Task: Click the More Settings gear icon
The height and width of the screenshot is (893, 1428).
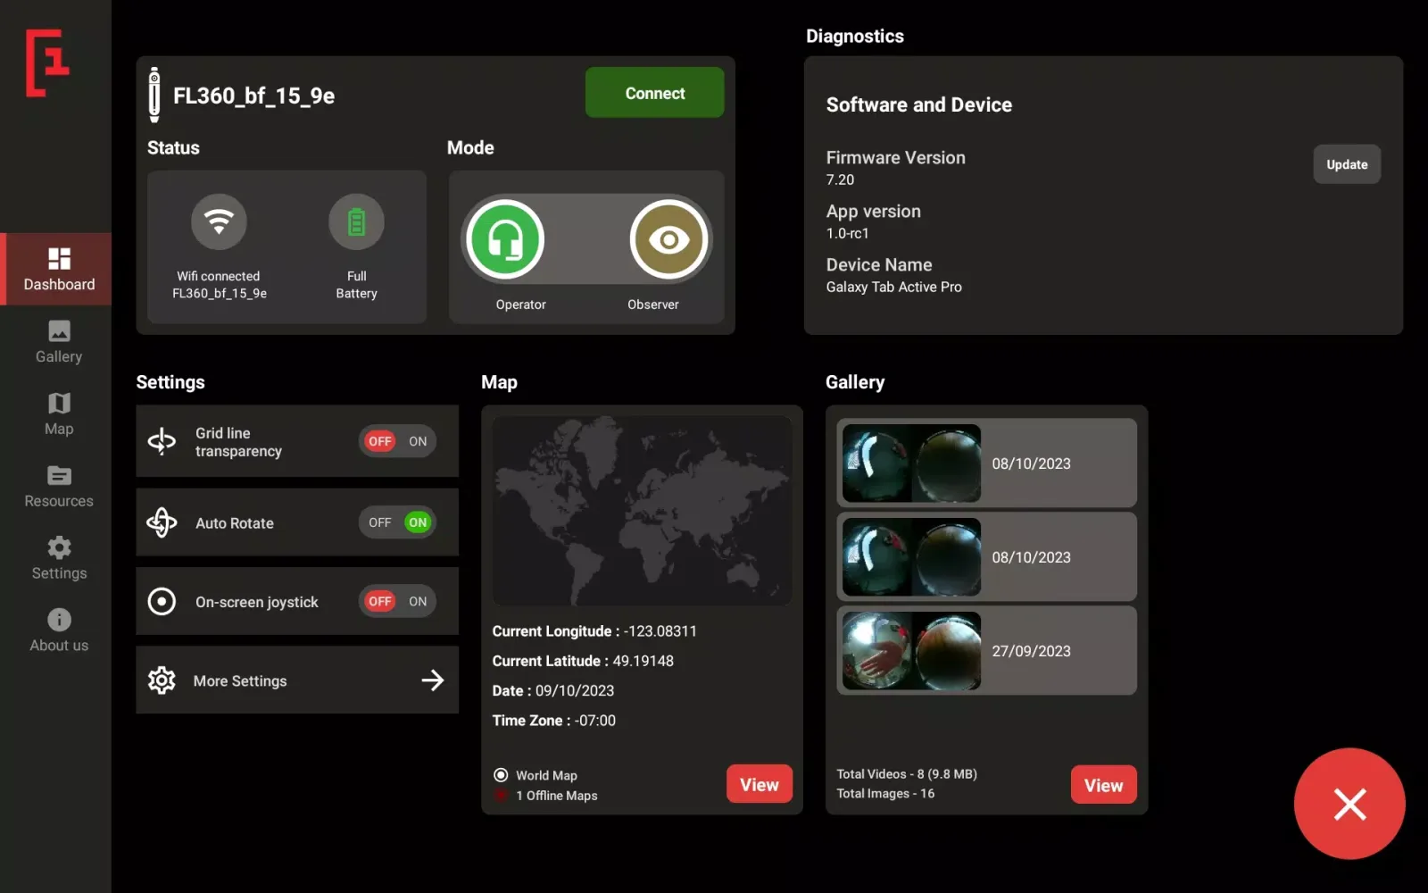Action: (162, 680)
